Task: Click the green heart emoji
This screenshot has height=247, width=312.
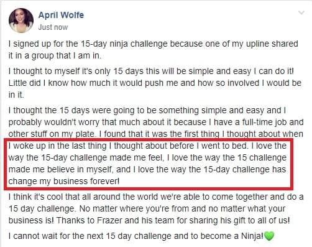Action: click(269, 236)
